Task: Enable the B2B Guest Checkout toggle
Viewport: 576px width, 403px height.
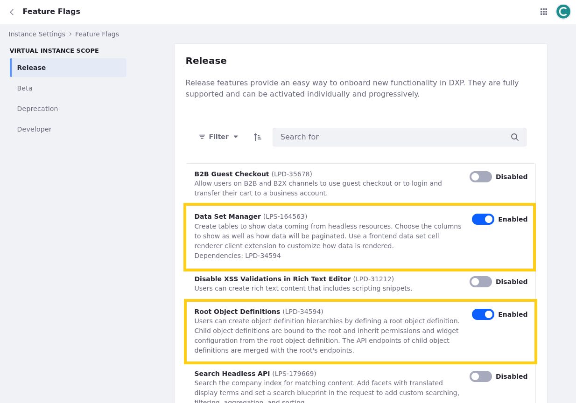Action: [481, 177]
